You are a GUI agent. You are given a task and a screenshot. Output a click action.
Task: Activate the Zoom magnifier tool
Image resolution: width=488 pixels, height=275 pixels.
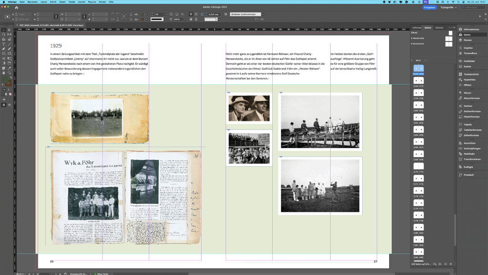tap(10, 74)
